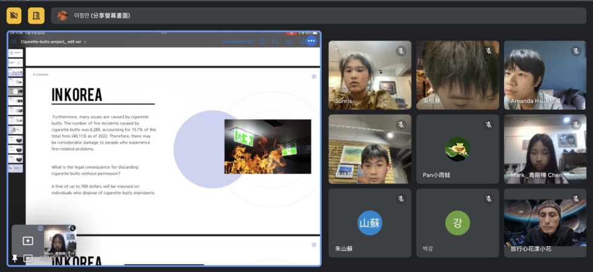
Task: Click the search magnifier in the presentation toolbar
Action: (x=275, y=42)
